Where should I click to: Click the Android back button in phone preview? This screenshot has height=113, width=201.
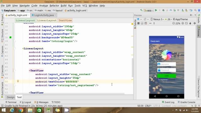click(155, 96)
